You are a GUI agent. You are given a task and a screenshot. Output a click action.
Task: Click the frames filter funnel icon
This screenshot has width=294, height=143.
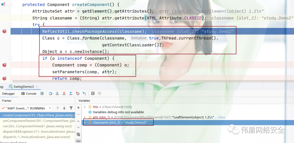(71, 108)
